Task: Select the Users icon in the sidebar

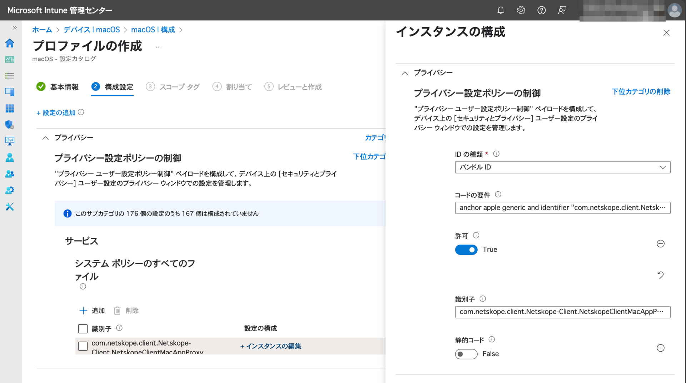Action: (10, 157)
